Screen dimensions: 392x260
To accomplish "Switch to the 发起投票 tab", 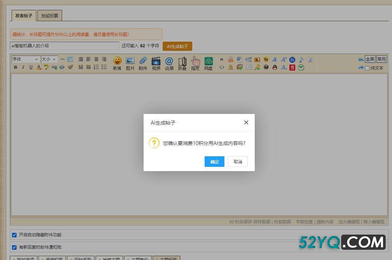I will point(50,16).
